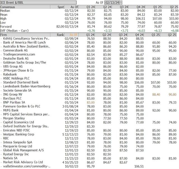Select the Median consensus row
Screen dimensions: 179x169
point(6,10)
